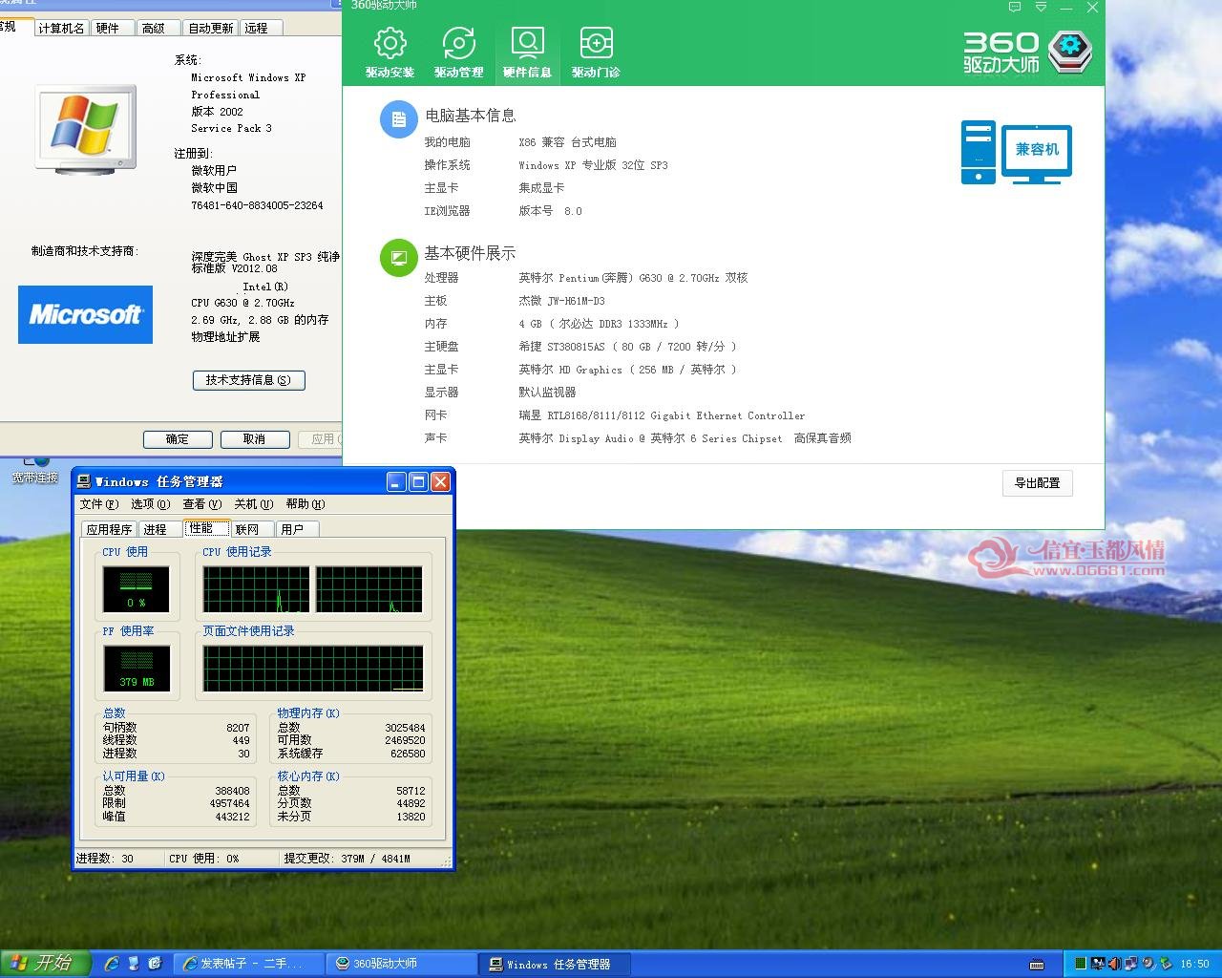
Task: Click 确定 in the System Properties dialog
Action: click(x=178, y=439)
